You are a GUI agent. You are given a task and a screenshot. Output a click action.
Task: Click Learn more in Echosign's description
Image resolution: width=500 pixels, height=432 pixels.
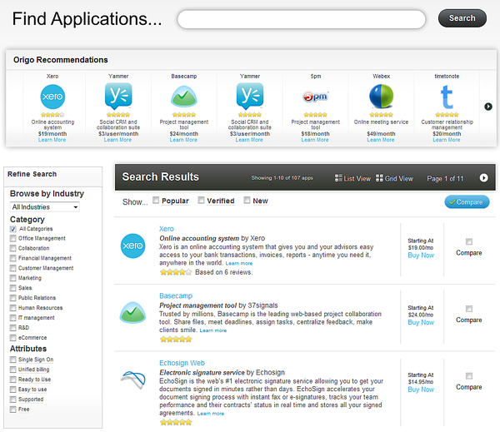[211, 414]
